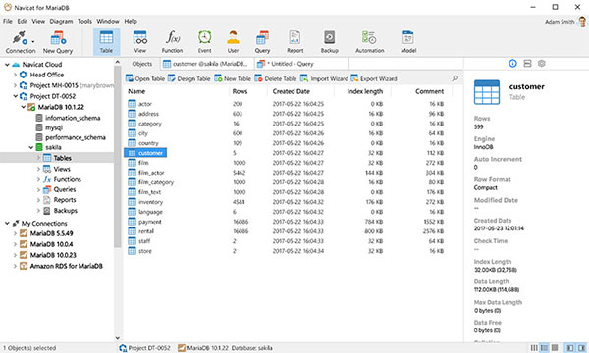This screenshot has height=353, width=589.
Task: Collapse the sakila database node
Action: pyautogui.click(x=31, y=147)
